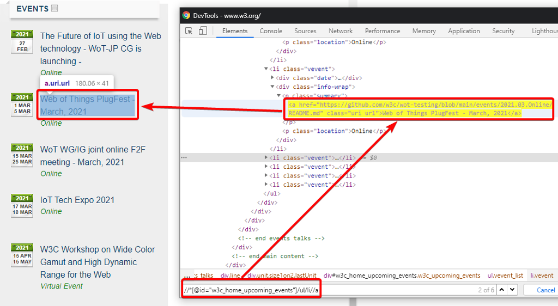This screenshot has height=306, width=558.
Task: Click the 27 FEB calendar icon
Action: 22,42
